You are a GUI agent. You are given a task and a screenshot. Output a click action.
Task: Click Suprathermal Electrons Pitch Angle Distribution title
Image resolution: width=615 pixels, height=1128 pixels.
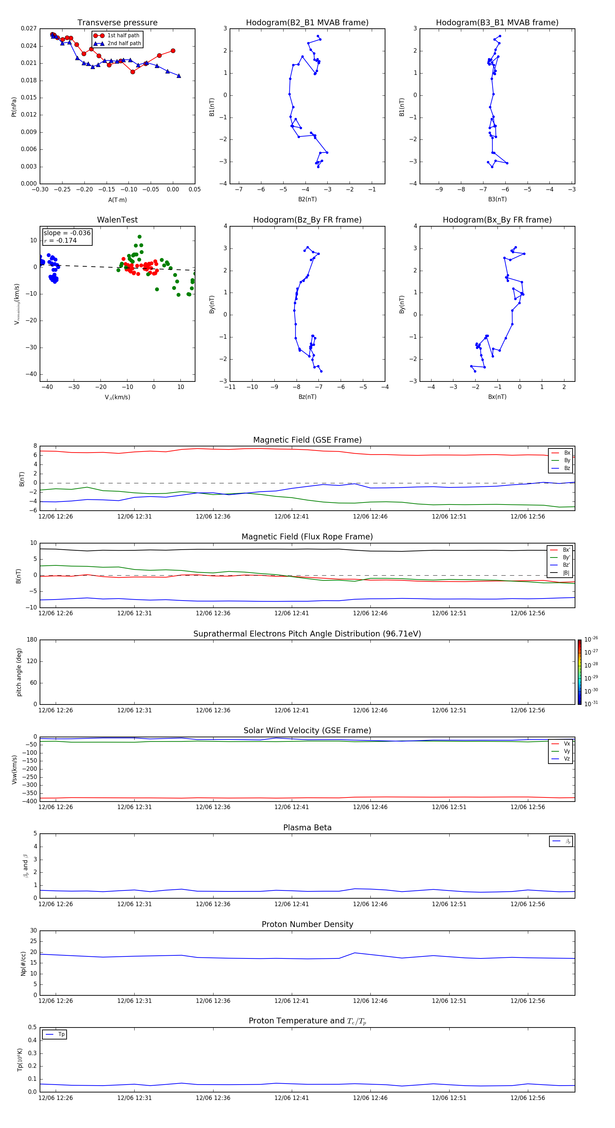click(307, 634)
